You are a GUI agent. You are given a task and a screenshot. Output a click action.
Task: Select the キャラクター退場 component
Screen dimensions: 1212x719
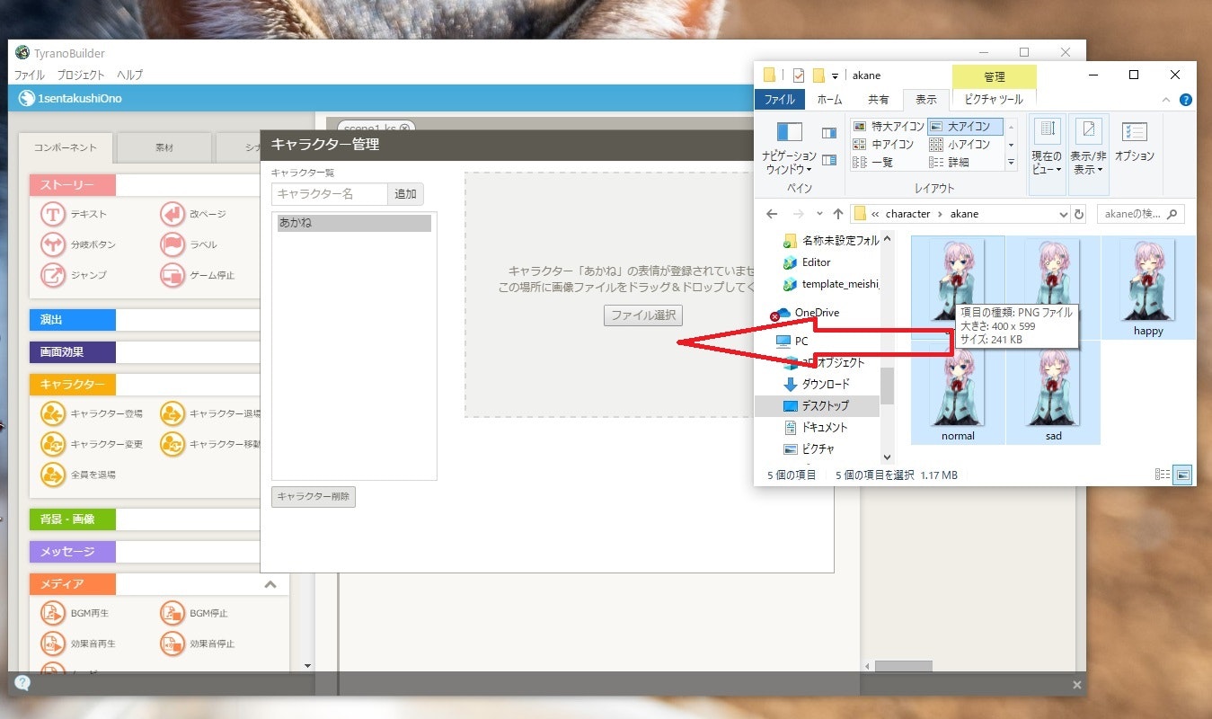pos(210,413)
